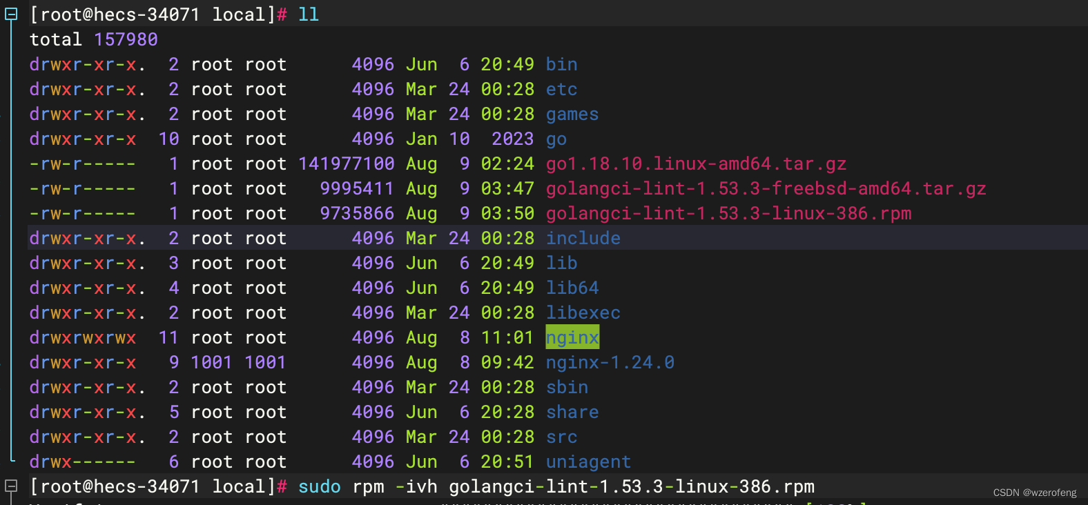This screenshot has height=505, width=1088.
Task: Select the 'games' directory entry
Action: click(x=572, y=114)
